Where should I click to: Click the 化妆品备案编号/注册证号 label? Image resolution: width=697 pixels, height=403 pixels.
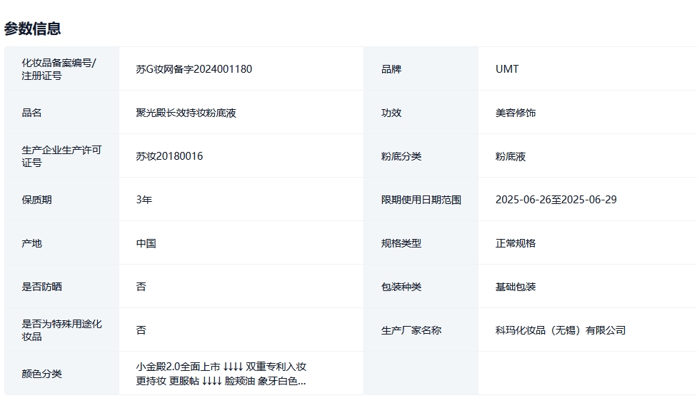(x=59, y=69)
